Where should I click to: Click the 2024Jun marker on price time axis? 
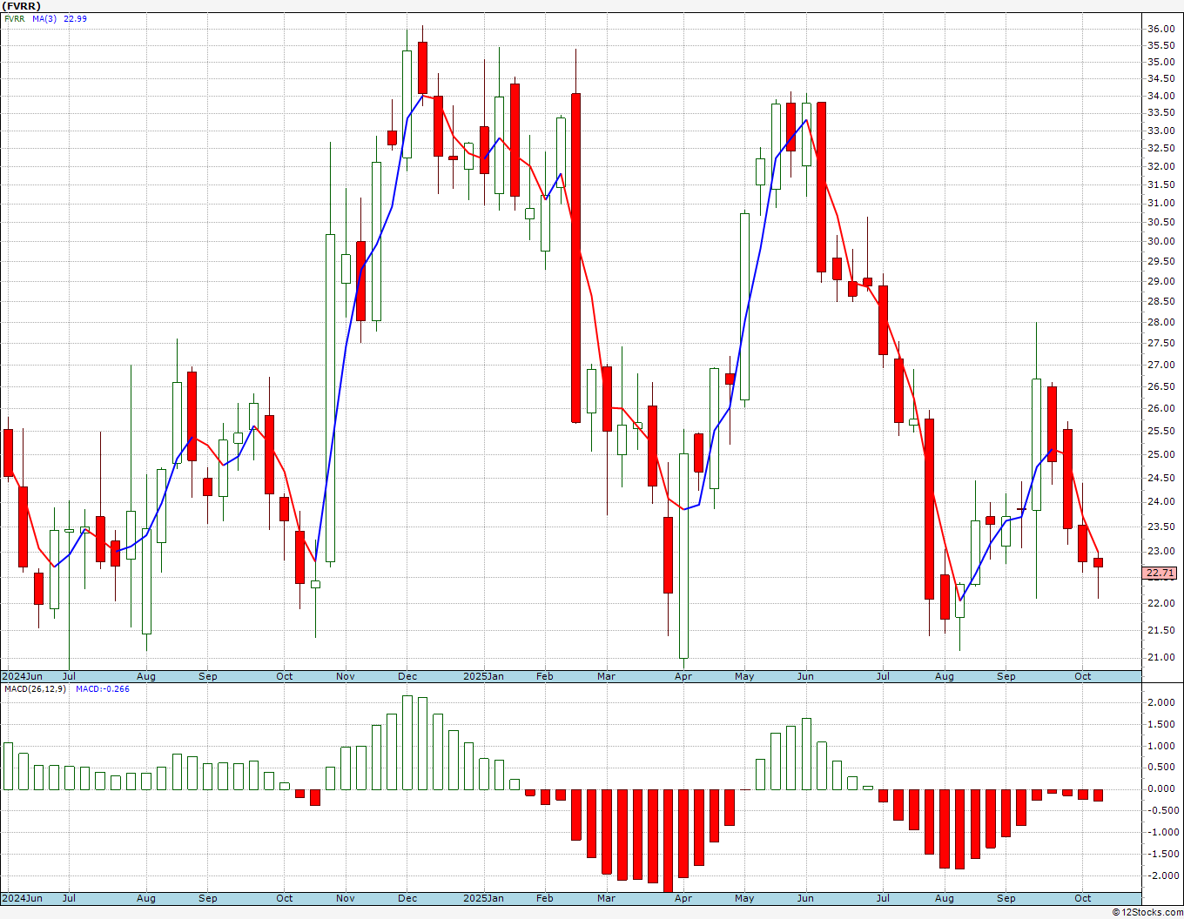(x=22, y=676)
